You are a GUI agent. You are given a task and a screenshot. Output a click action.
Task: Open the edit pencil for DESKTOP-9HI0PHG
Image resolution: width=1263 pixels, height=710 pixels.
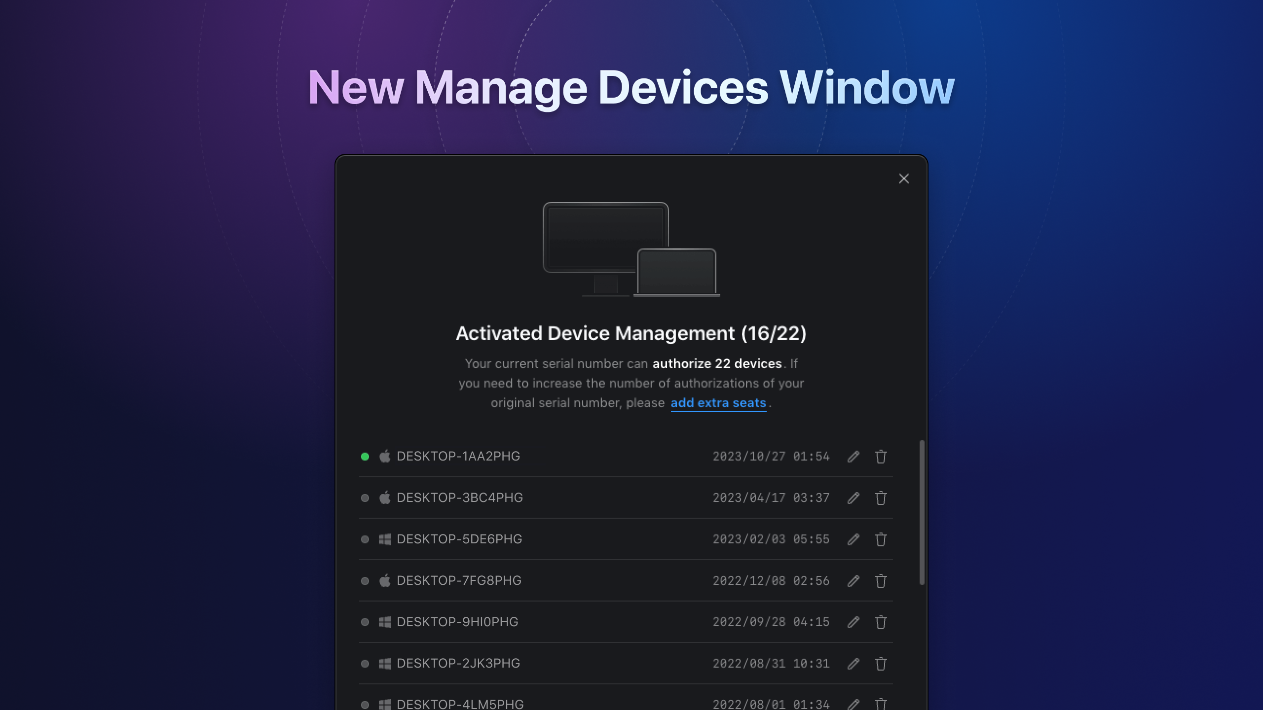pos(854,622)
